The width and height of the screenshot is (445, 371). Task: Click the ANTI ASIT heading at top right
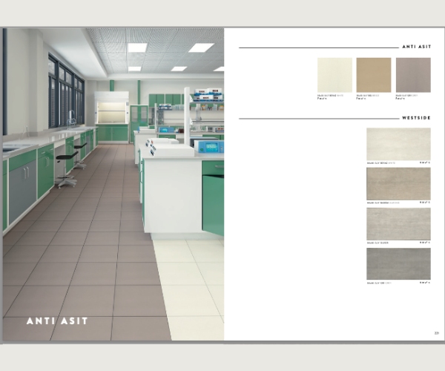[x=416, y=46]
